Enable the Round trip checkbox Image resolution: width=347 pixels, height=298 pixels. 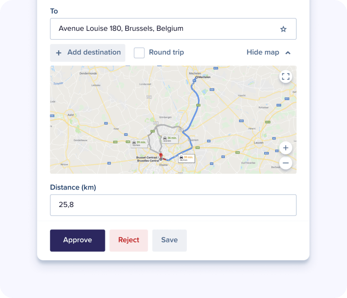click(139, 52)
